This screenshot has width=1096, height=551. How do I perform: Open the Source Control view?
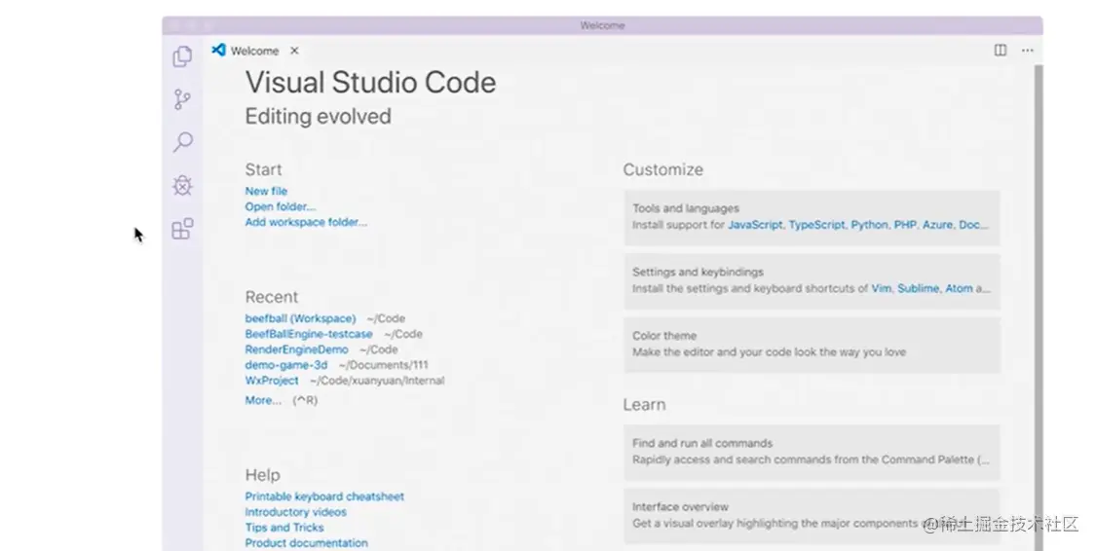[182, 99]
